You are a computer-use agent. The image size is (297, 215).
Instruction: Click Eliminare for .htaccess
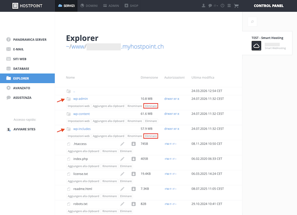pyautogui.click(x=126, y=151)
